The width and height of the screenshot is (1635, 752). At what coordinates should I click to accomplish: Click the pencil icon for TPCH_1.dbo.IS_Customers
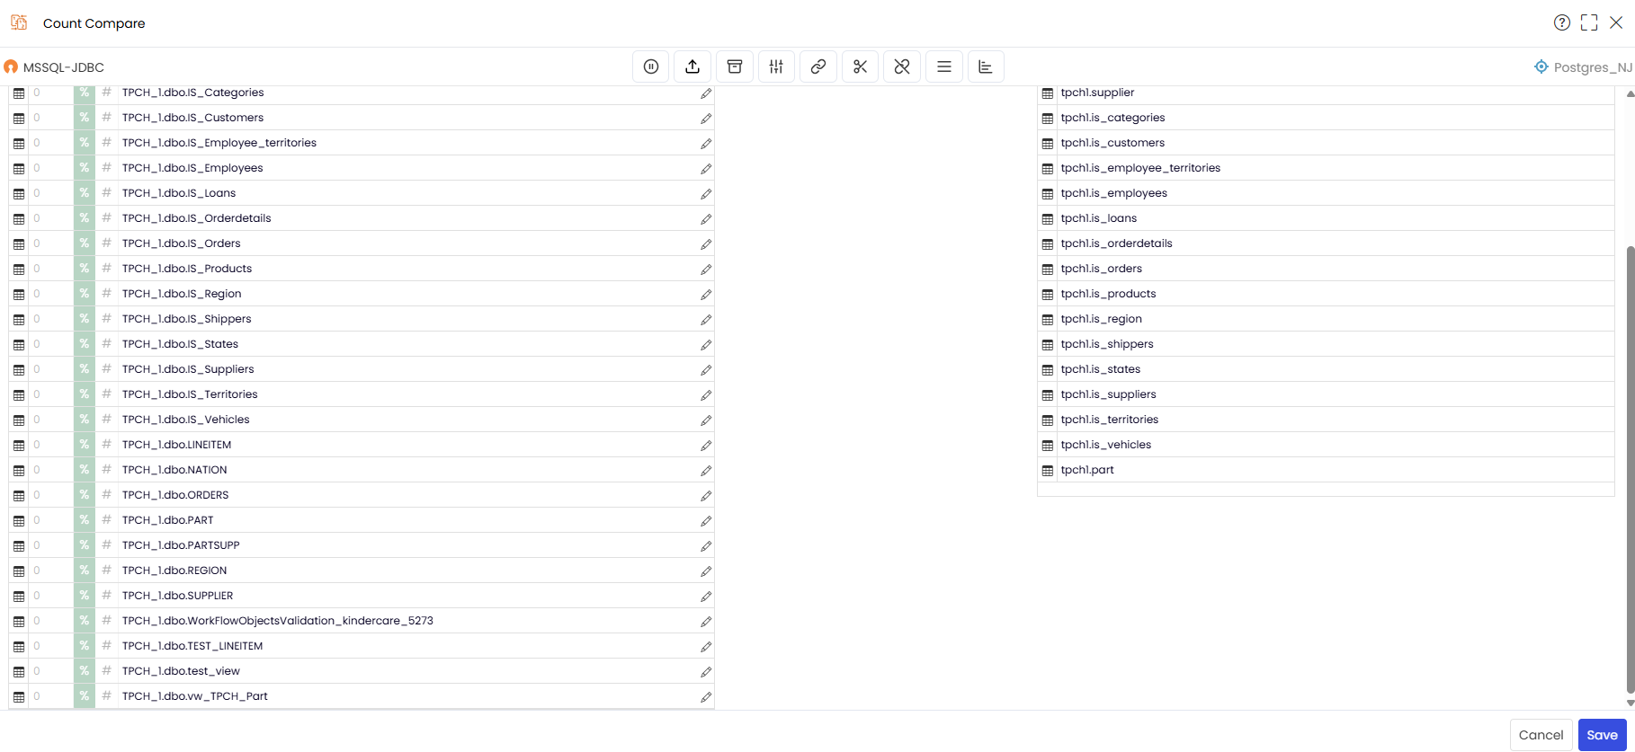pos(706,118)
